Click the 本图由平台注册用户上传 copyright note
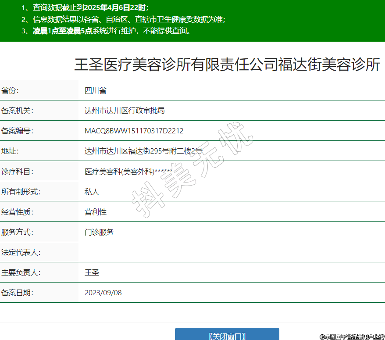Viewport: 385px width, 340px height. (x=352, y=336)
